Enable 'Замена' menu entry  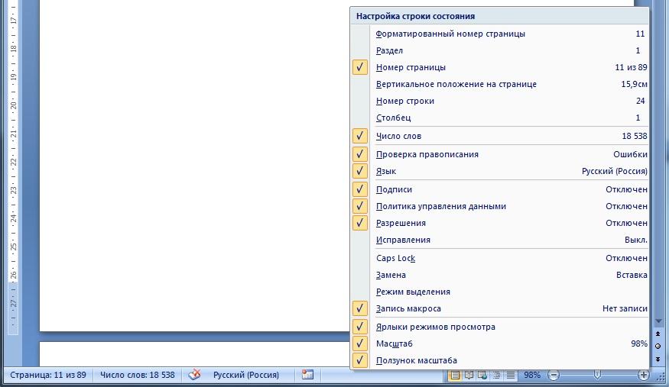(499, 275)
